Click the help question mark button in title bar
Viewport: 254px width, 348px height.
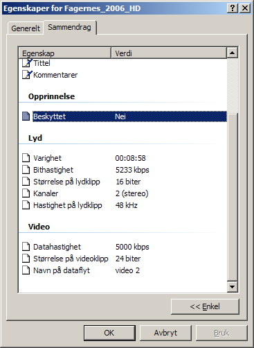233,8
